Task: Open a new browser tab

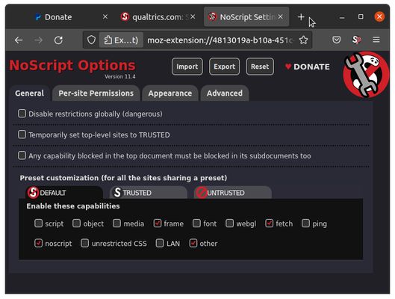Action: click(301, 17)
